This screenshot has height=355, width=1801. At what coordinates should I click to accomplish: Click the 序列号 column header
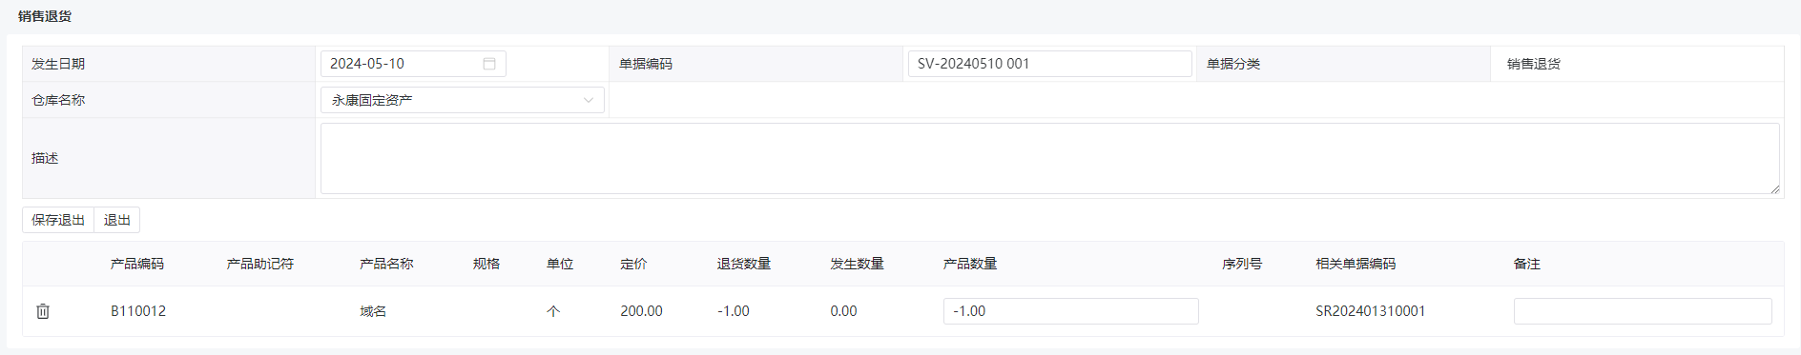pos(1242,264)
